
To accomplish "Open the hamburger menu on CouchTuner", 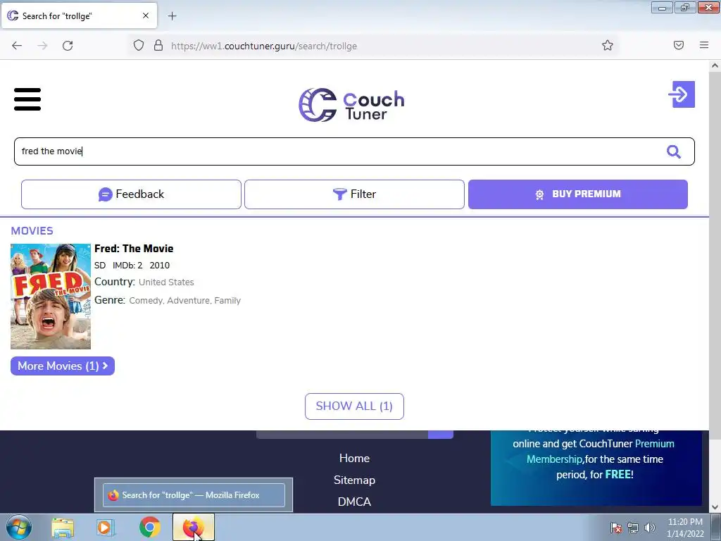I will click(x=27, y=99).
